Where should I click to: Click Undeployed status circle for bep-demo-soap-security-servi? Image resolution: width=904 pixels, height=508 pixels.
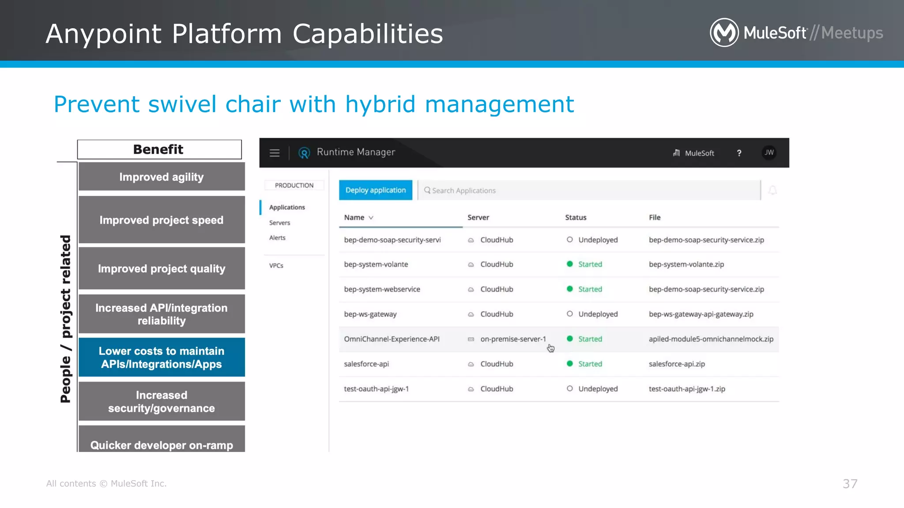[570, 239]
